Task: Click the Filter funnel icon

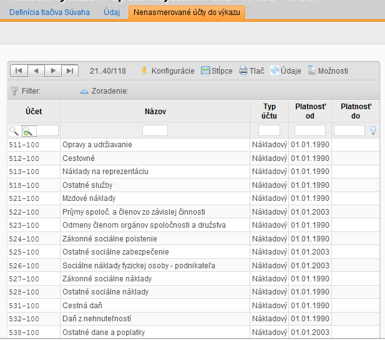Action: point(14,91)
